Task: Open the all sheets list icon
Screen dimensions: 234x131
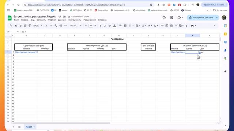Action: (x=19, y=127)
